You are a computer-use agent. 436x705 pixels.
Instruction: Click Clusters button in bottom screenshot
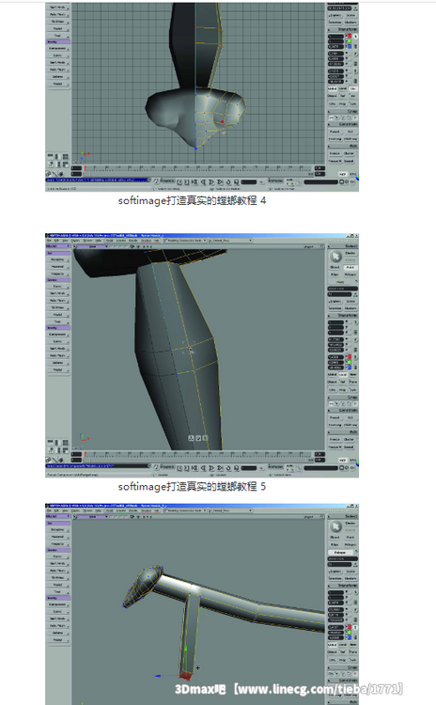(350, 579)
